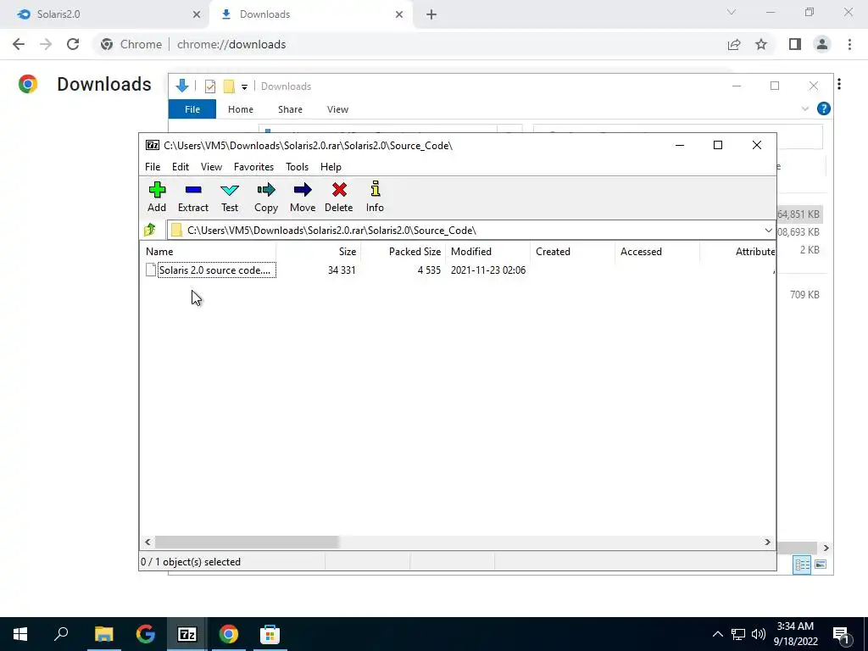Open 7-Zip File menu
The height and width of the screenshot is (651, 868).
click(153, 167)
